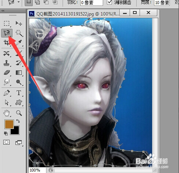Click the status bar preview icon
The width and height of the screenshot is (179, 173).
click(x=51, y=170)
